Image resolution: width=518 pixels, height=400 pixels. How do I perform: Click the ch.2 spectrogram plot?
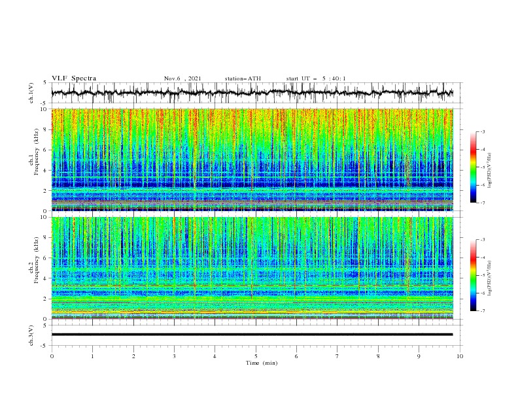tap(252, 268)
